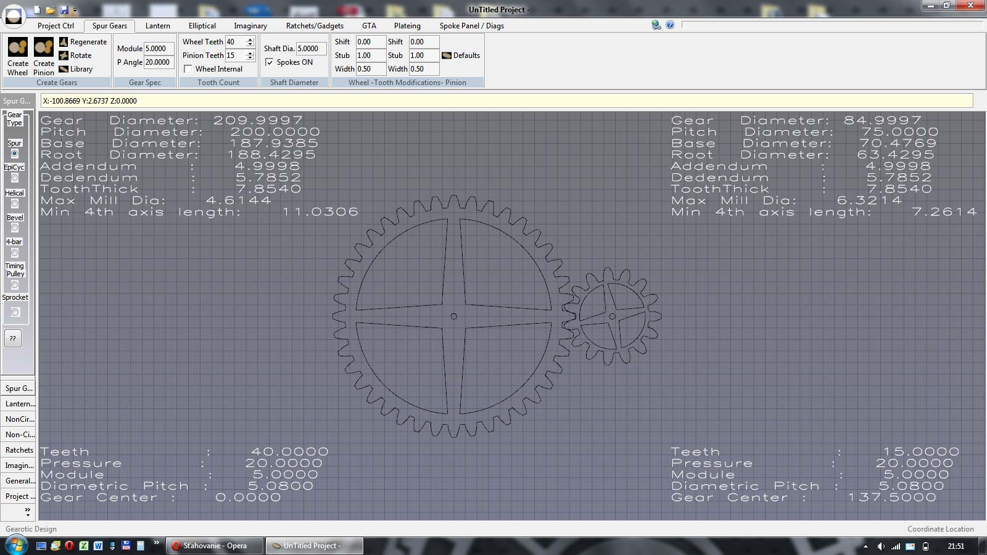Open the Ratchets/Gadgets ribbon tab
This screenshot has width=987, height=555.
315,26
